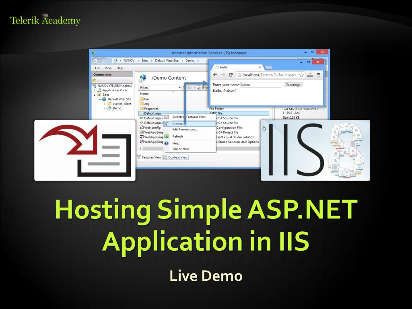412x309 pixels.
Task: Click the Web.config file icon
Action: [142, 128]
